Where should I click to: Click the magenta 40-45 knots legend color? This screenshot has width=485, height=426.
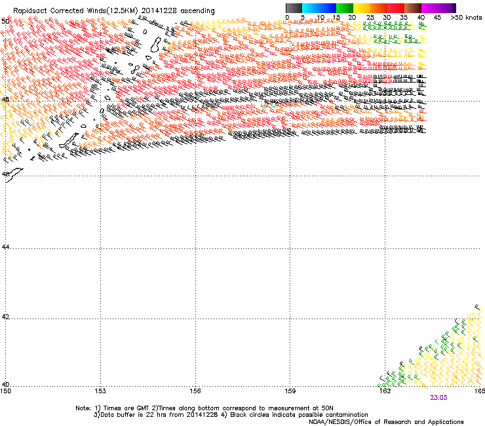click(x=430, y=8)
